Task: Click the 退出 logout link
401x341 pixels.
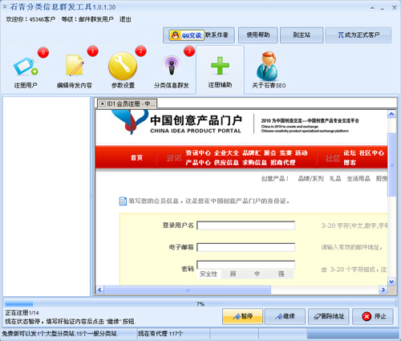Action: coord(125,19)
